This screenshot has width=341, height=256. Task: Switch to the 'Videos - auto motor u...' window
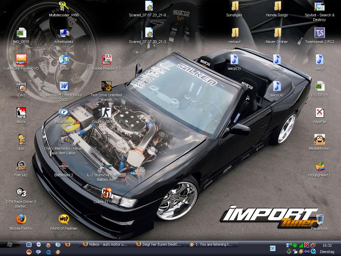(105, 244)
